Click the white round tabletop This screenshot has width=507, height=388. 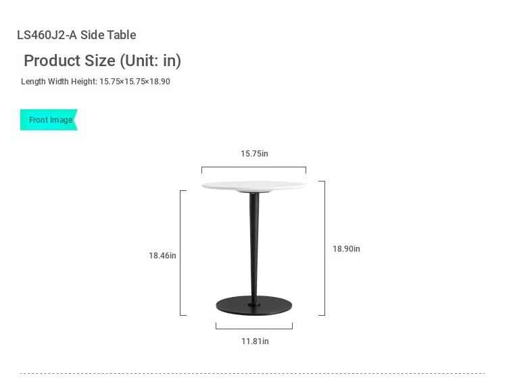[254, 186]
